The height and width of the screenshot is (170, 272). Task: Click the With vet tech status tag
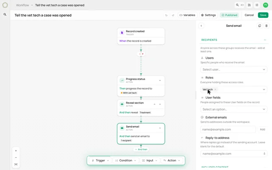(x=129, y=93)
